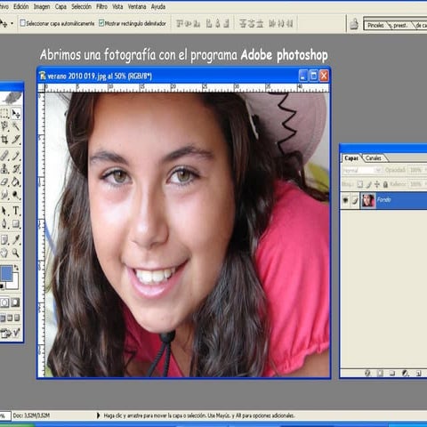427x427 pixels.
Task: Open layer blending mode Normal dropdown
Action: coord(362,170)
